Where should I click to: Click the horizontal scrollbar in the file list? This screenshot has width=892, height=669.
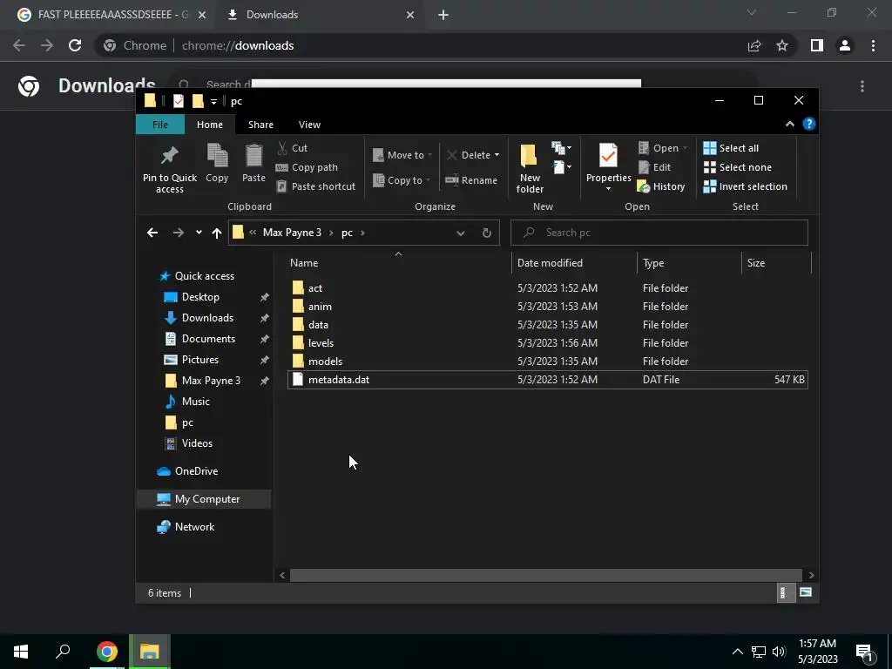coord(545,575)
